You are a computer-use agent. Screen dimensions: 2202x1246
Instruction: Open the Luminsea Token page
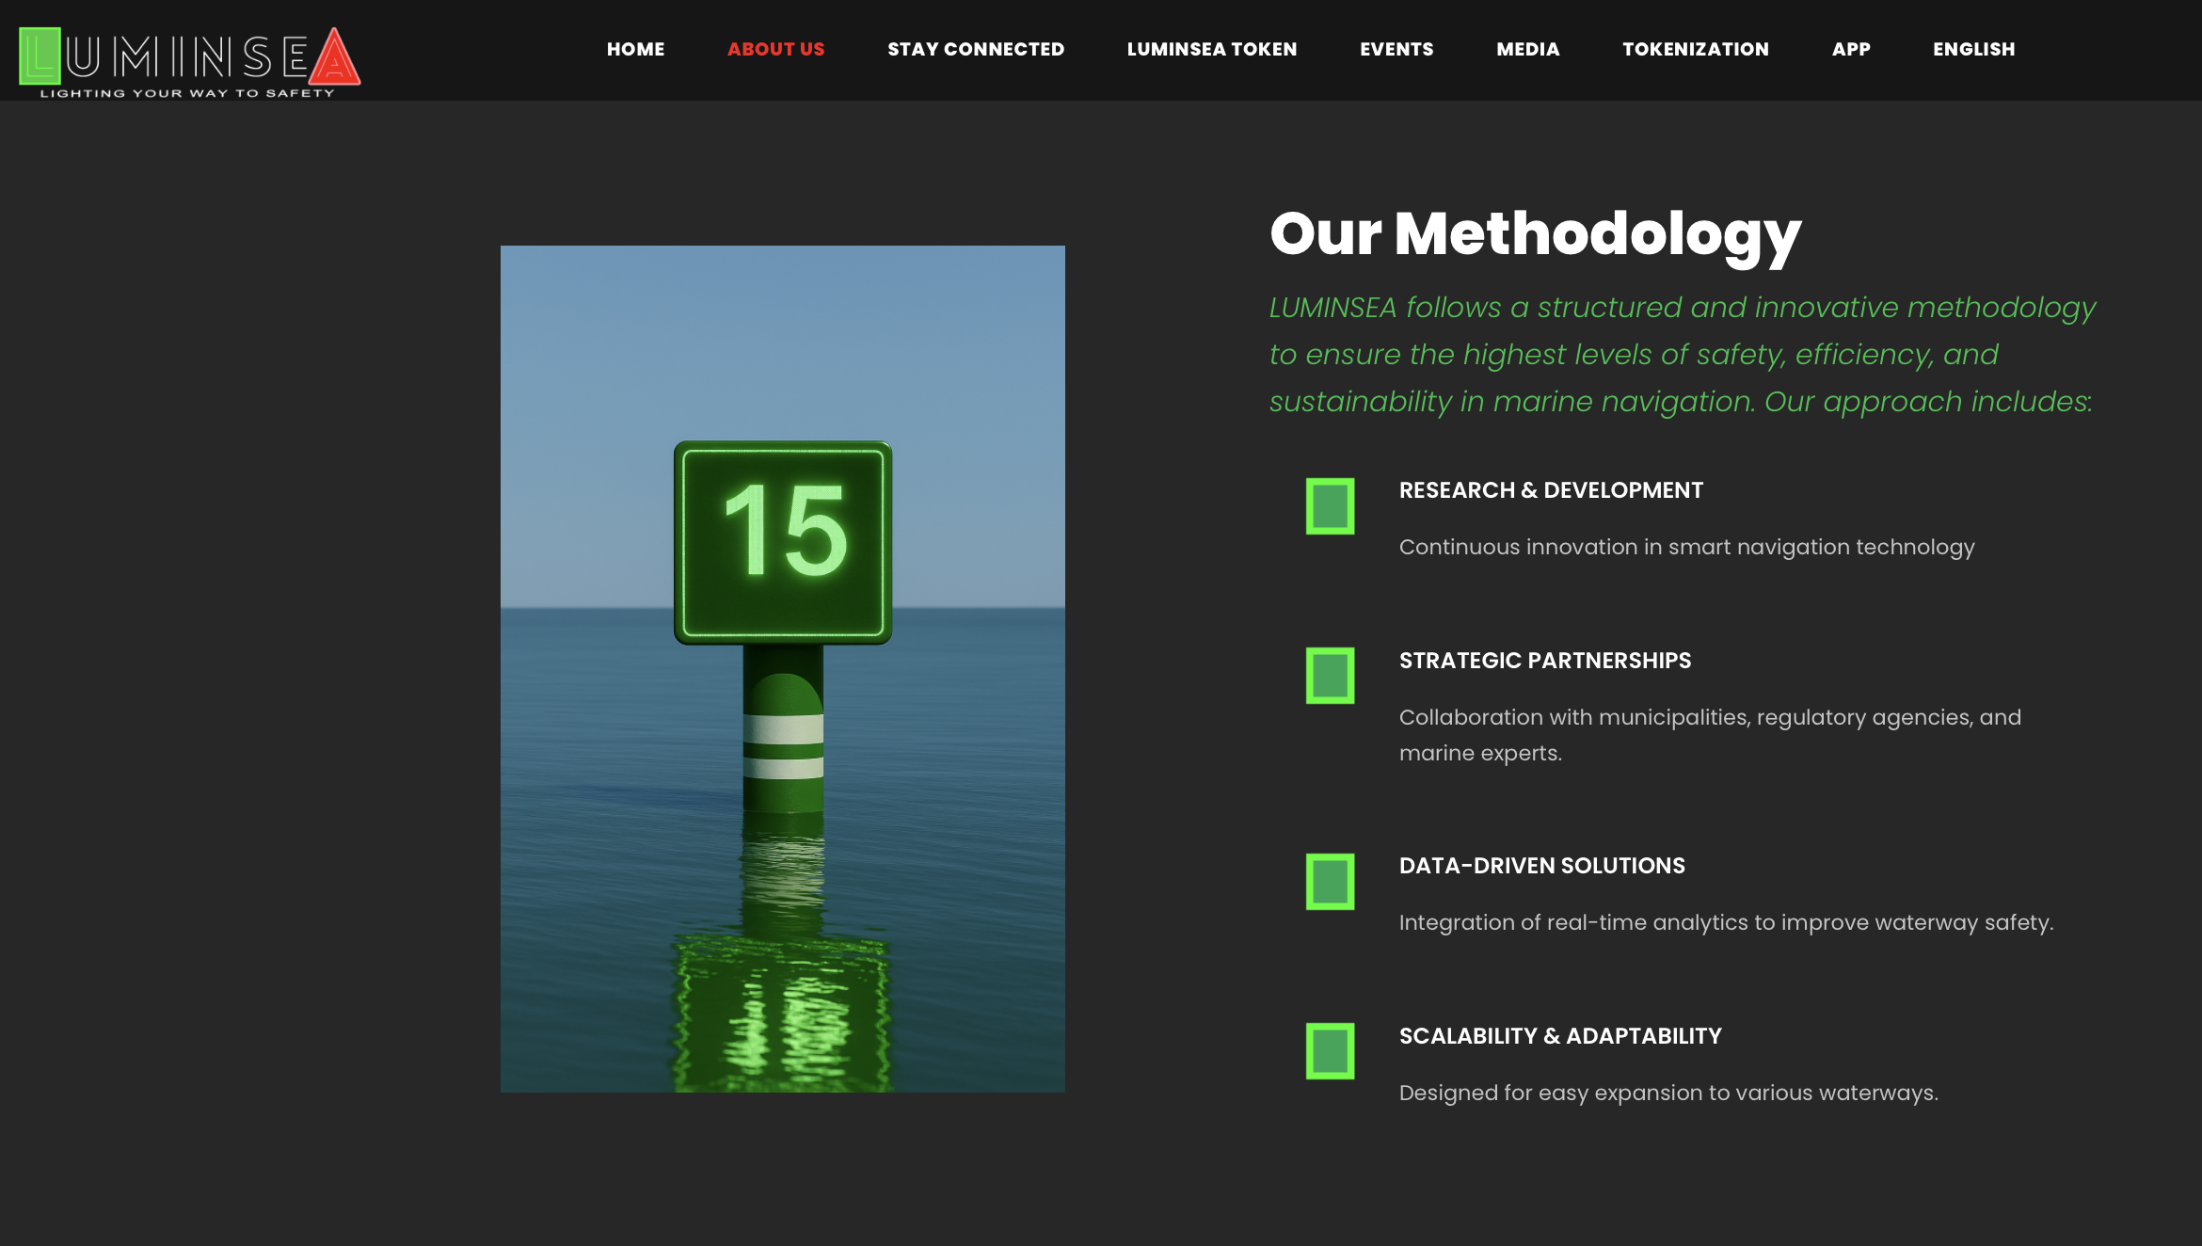(1211, 49)
